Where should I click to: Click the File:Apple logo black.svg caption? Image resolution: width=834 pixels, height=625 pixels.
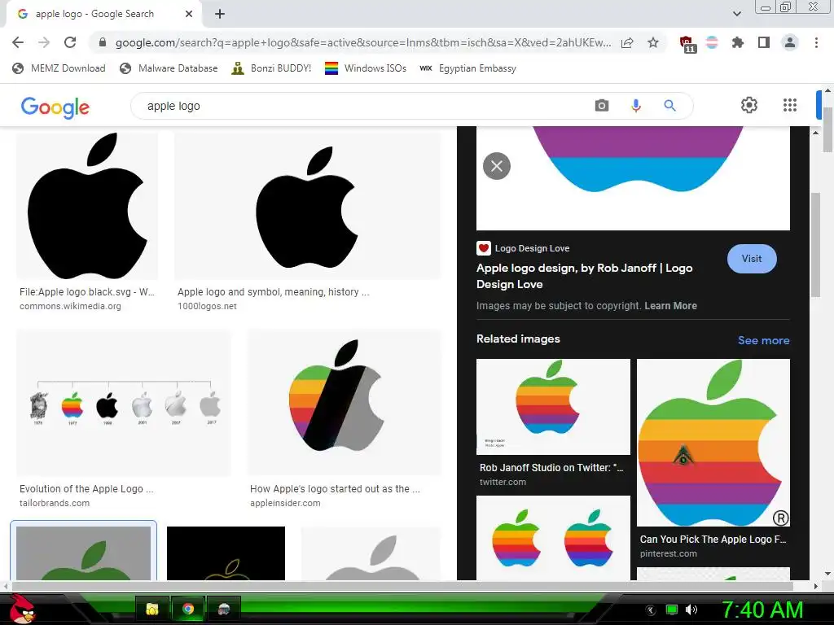coord(86,292)
